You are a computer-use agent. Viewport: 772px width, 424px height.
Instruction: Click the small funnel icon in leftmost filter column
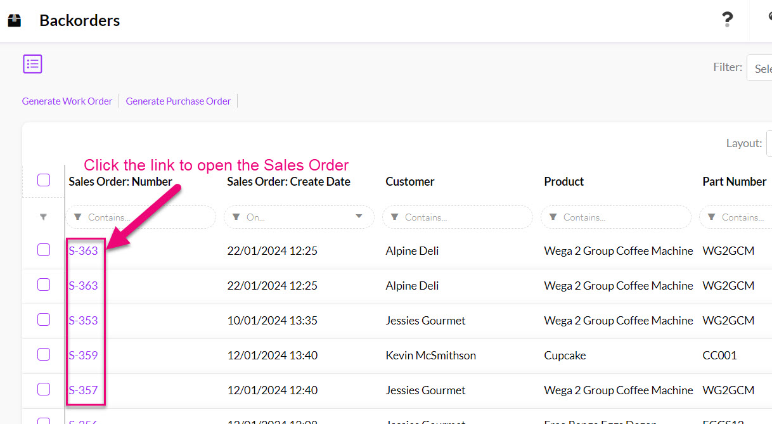coord(43,217)
